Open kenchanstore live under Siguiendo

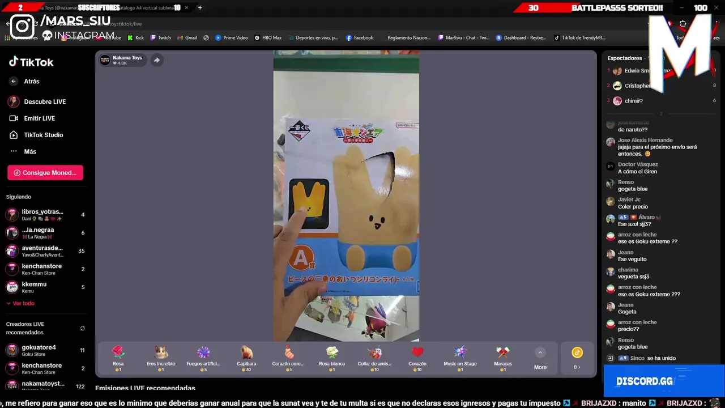(x=45, y=269)
